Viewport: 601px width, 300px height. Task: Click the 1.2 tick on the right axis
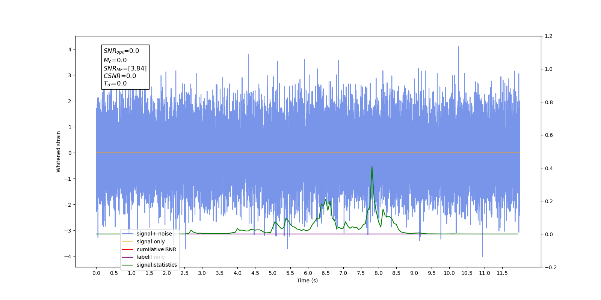[549, 36]
